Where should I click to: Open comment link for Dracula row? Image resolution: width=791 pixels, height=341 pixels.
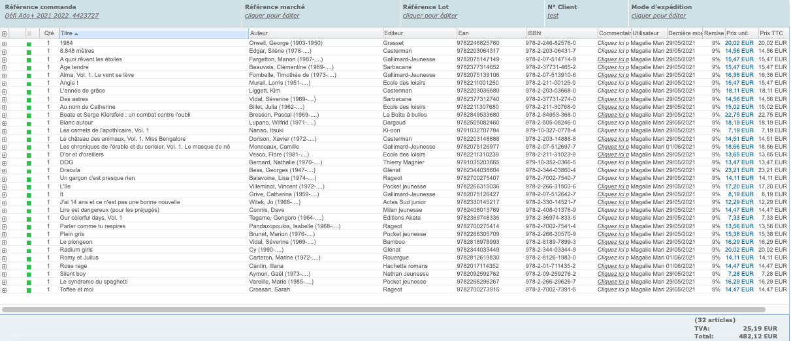[613, 170]
